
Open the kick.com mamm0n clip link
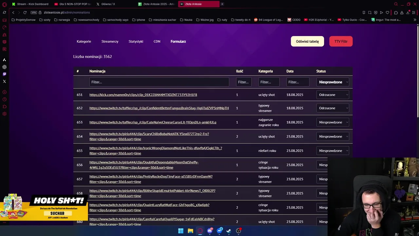tap(143, 95)
